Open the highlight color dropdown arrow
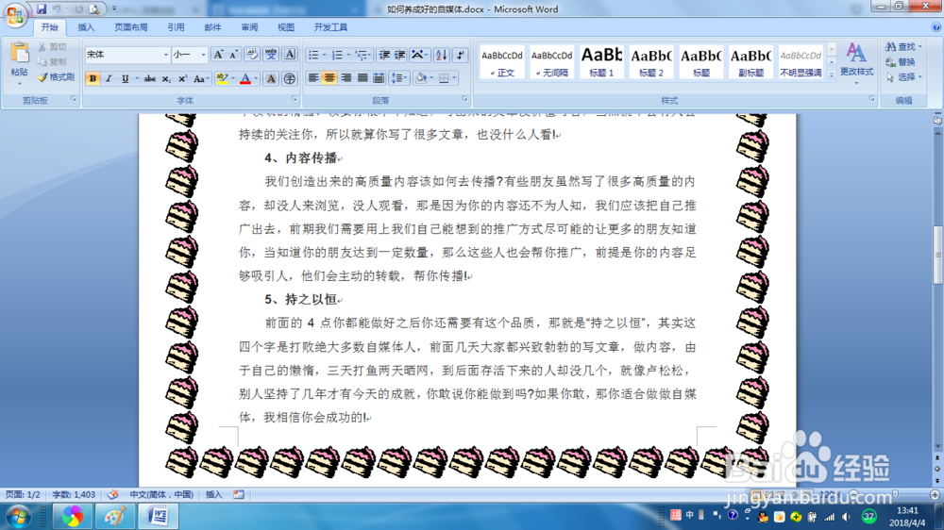 click(x=232, y=79)
